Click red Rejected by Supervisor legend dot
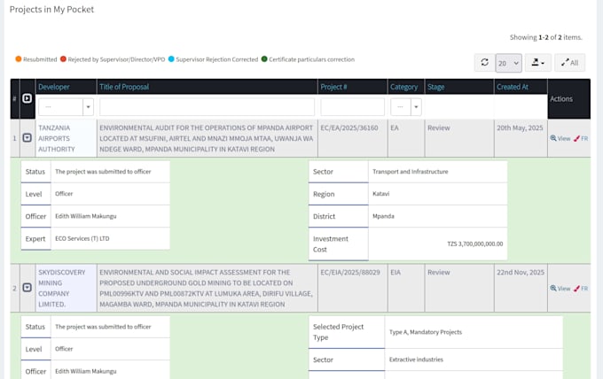The height and width of the screenshot is (379, 603). (63, 58)
